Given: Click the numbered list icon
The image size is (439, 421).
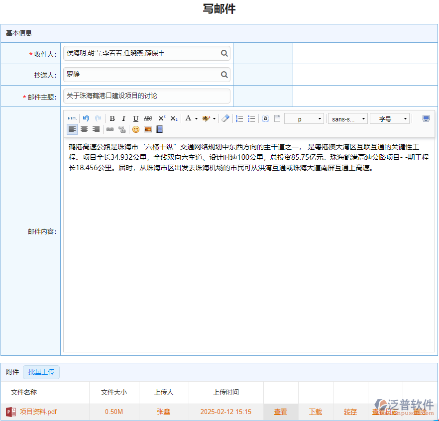Looking at the screenshot, I should pyautogui.click(x=238, y=118).
